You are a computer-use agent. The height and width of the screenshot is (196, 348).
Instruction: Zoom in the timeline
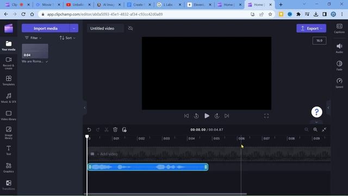[x=315, y=130]
